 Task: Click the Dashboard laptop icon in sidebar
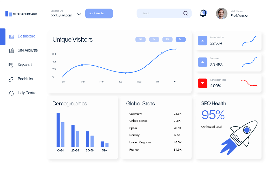pyautogui.click(x=11, y=37)
